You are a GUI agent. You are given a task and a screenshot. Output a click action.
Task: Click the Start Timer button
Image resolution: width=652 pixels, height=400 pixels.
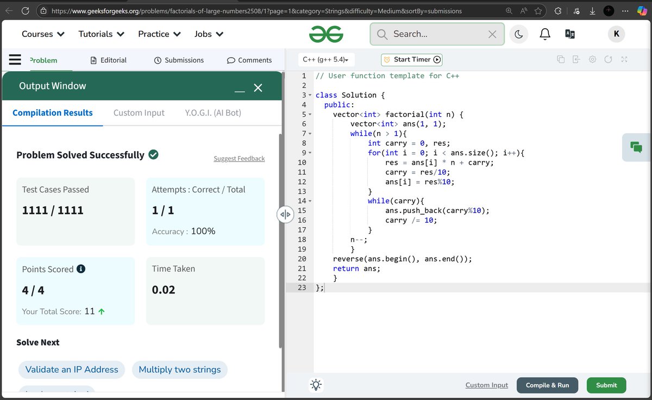click(412, 60)
